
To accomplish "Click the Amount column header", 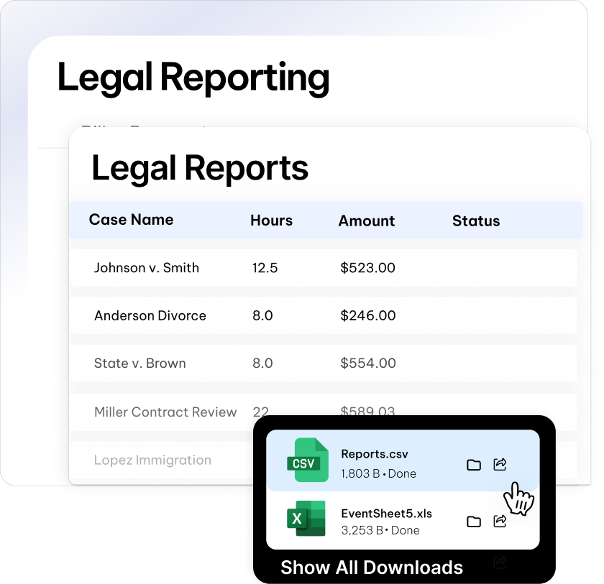I will tap(366, 221).
